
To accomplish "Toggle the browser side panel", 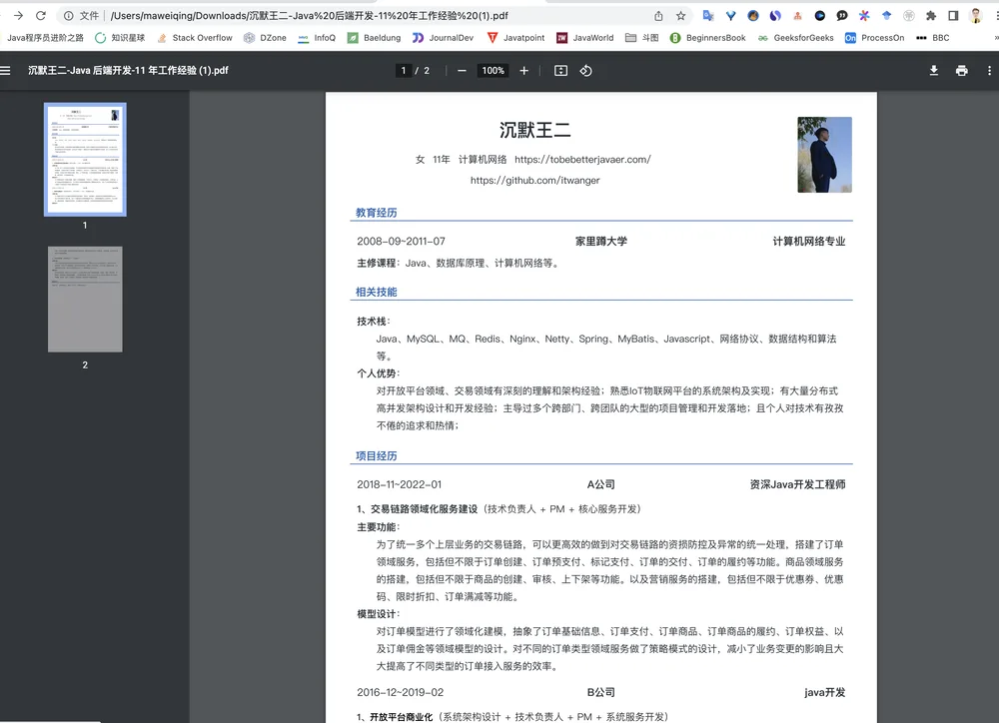I will (953, 15).
